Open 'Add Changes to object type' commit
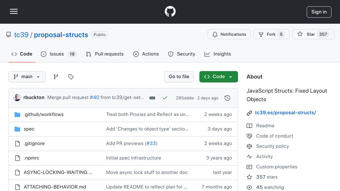This screenshot has width=340, height=191. coord(147,129)
